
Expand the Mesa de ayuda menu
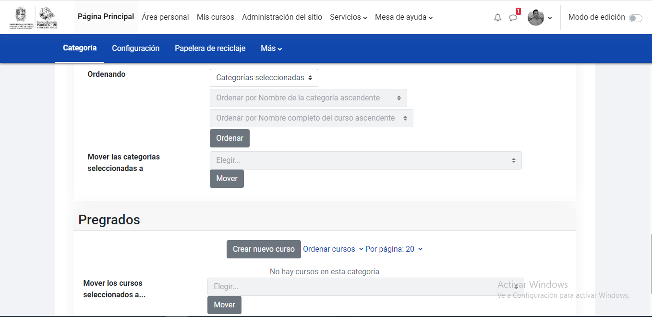tap(404, 17)
